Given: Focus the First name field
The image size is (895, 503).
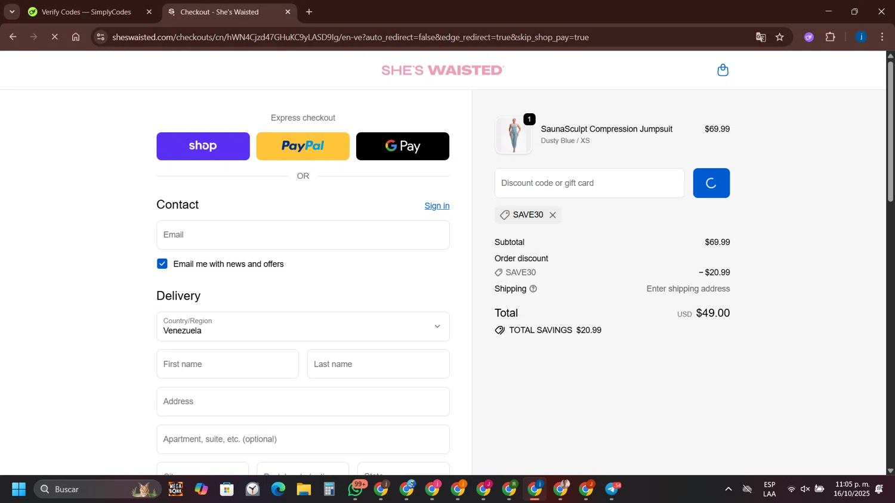Looking at the screenshot, I should (227, 364).
